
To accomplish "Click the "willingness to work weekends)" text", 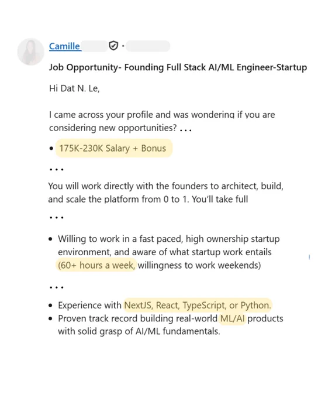I will [199, 265].
